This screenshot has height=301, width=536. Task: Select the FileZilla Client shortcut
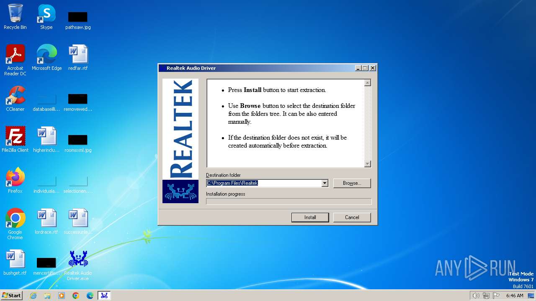click(15, 140)
